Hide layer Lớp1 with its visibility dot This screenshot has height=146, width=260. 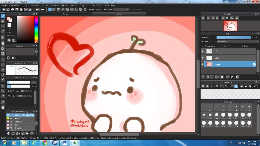[203, 51]
